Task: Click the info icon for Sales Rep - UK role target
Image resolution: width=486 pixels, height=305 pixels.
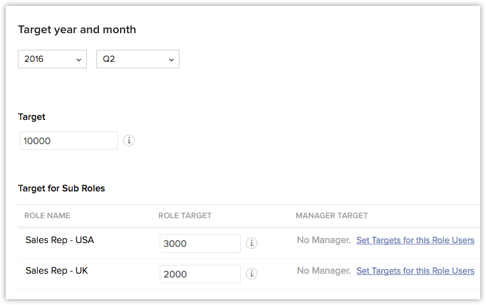Action: click(252, 274)
